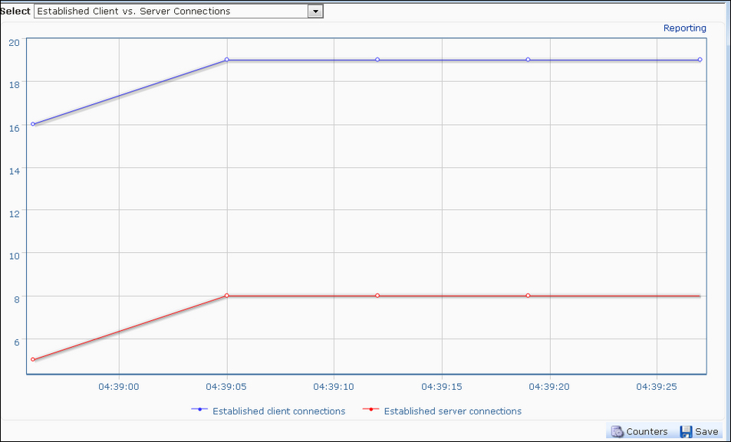Toggle Established client connections legend entry
This screenshot has height=442, width=731.
pyautogui.click(x=268, y=411)
